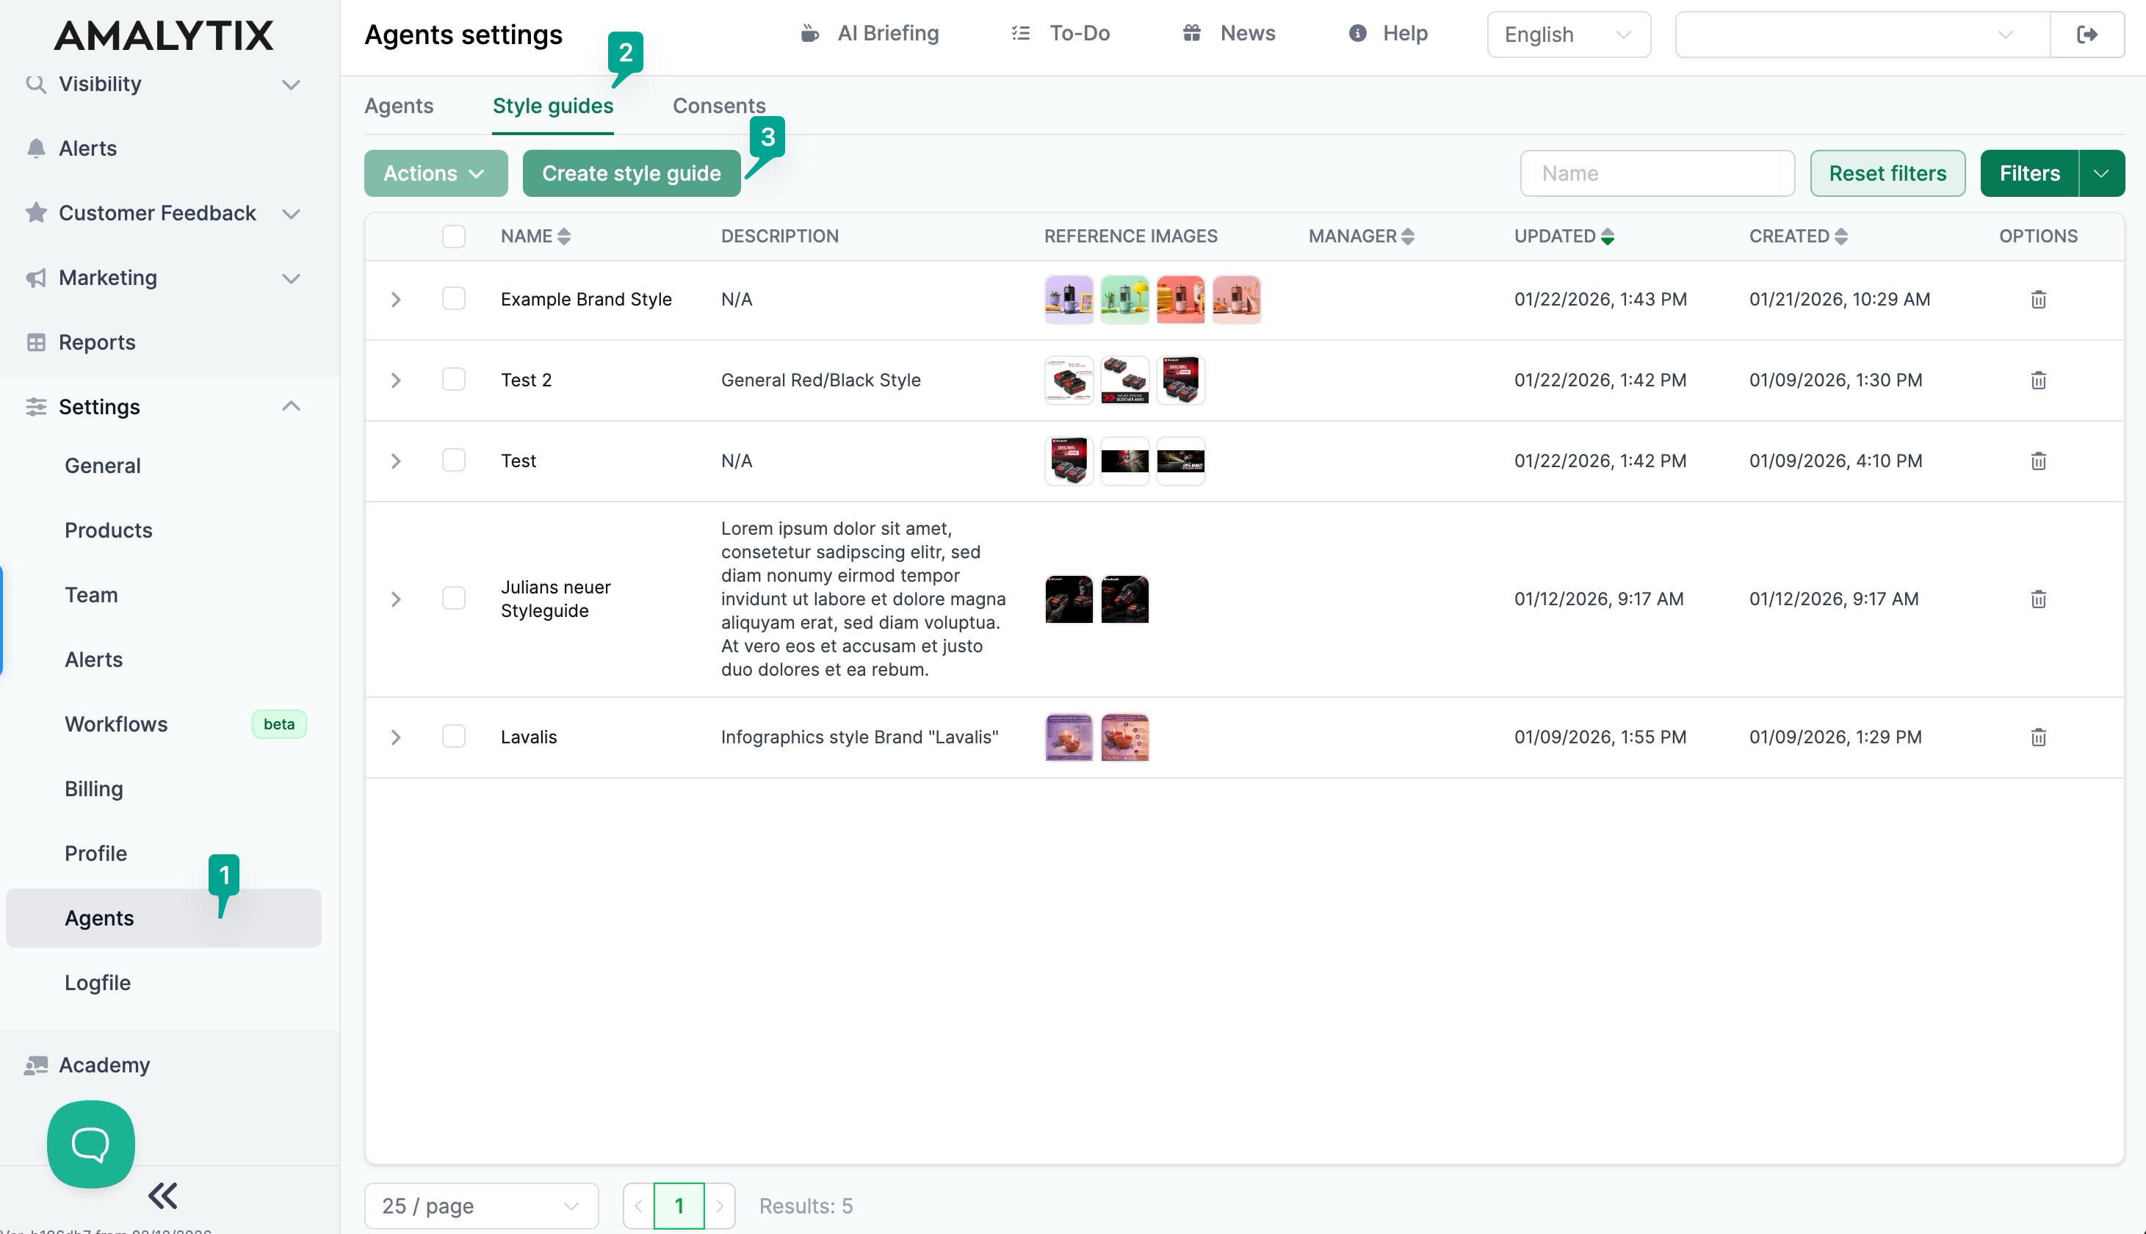Select the Julians neuer Styleguide checkbox
The width and height of the screenshot is (2146, 1234).
click(x=454, y=599)
